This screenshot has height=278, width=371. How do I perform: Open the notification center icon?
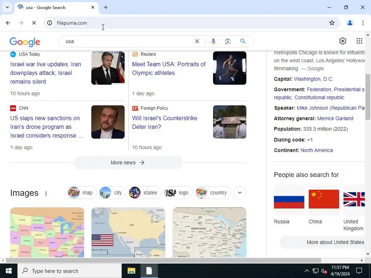coord(359,271)
